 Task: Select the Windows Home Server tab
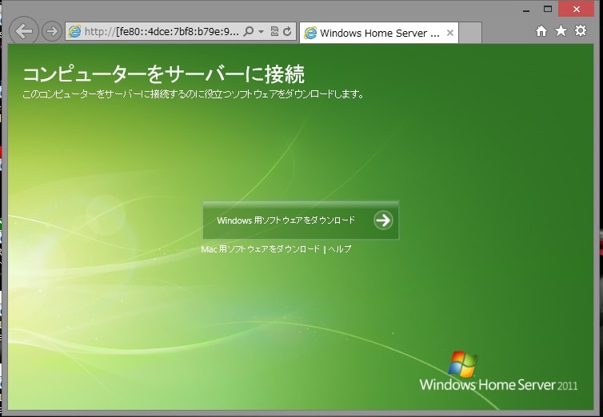pos(379,33)
